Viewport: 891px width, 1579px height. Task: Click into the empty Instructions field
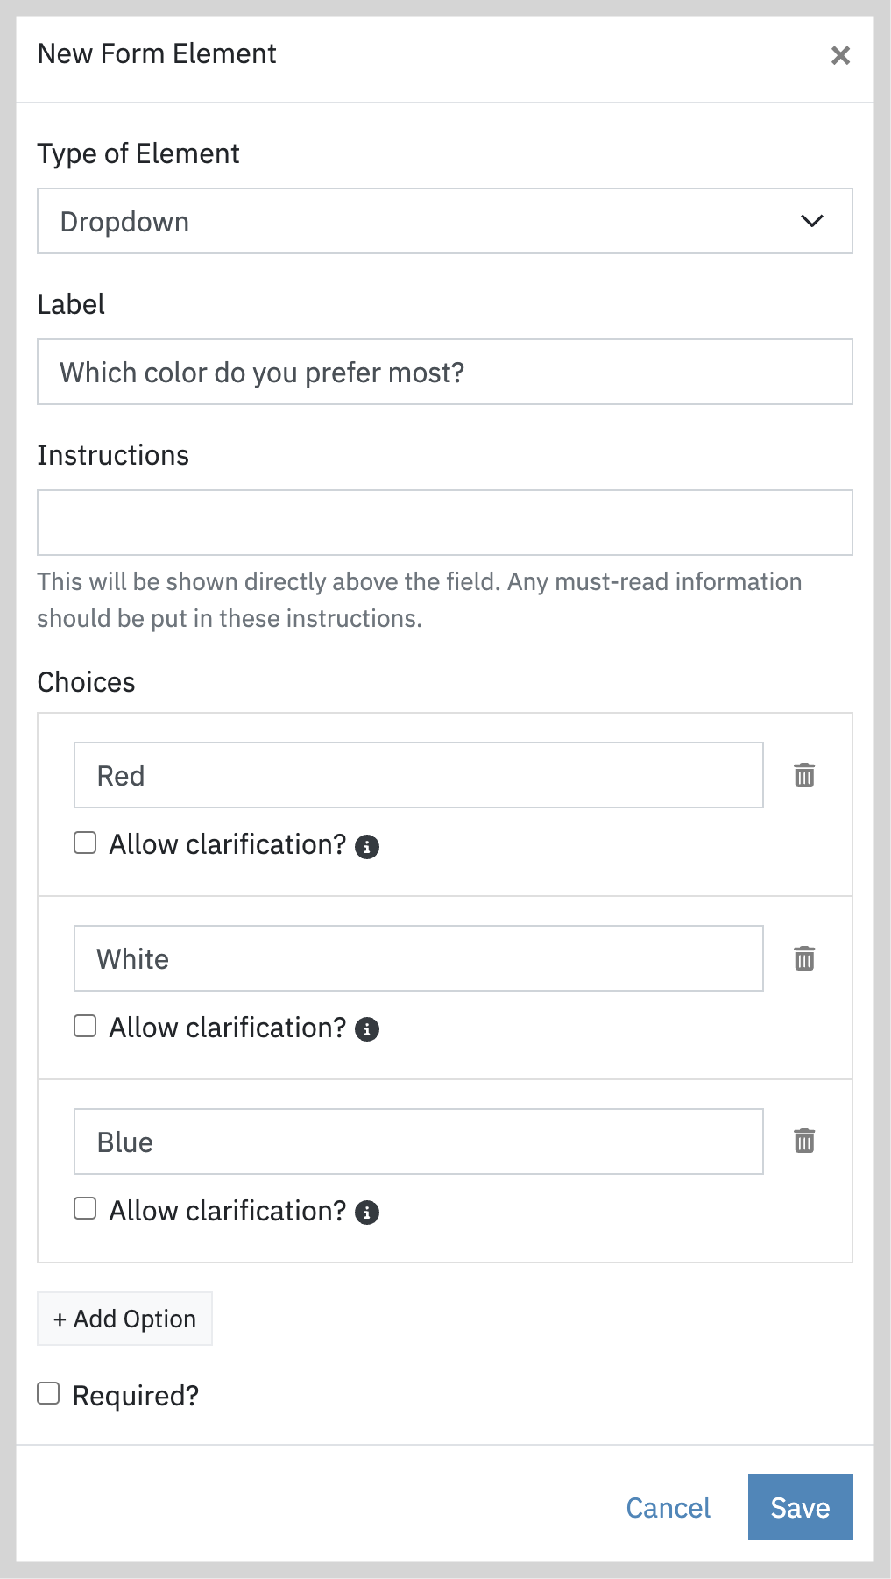(x=445, y=523)
